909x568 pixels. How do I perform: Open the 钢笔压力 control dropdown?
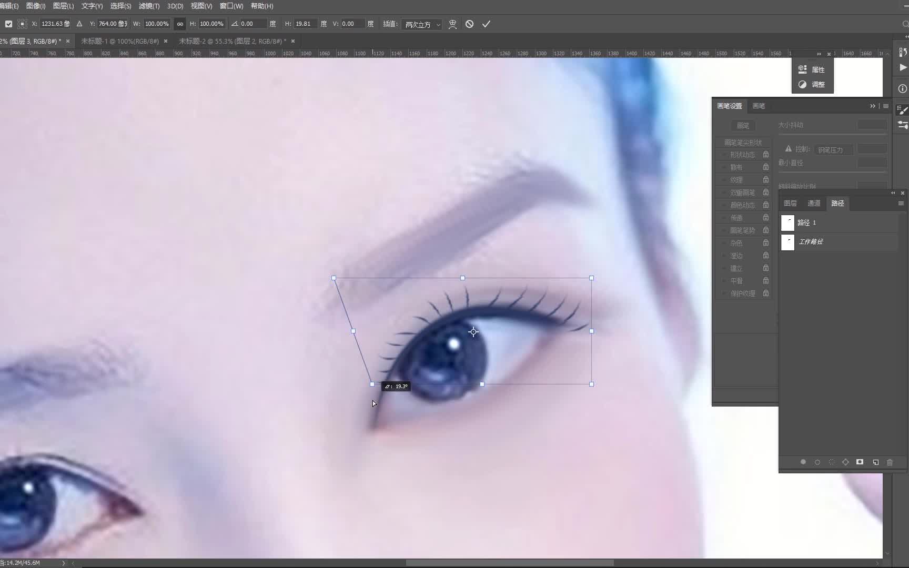[x=834, y=150]
